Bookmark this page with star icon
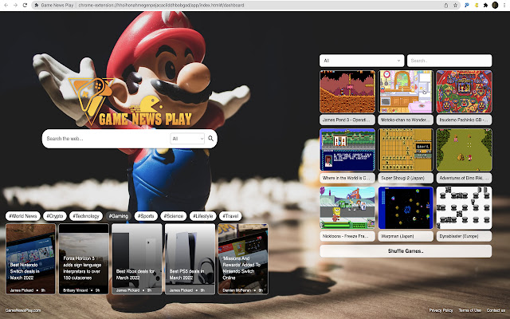 point(455,6)
